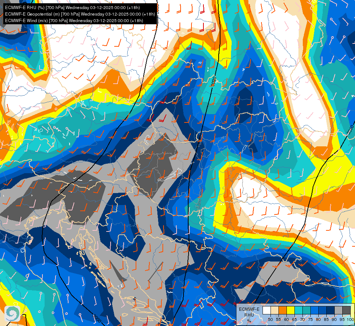Viewport: 355px width, 326px height.
Task: Click the legend tick value 95
Action: [x=342, y=319]
